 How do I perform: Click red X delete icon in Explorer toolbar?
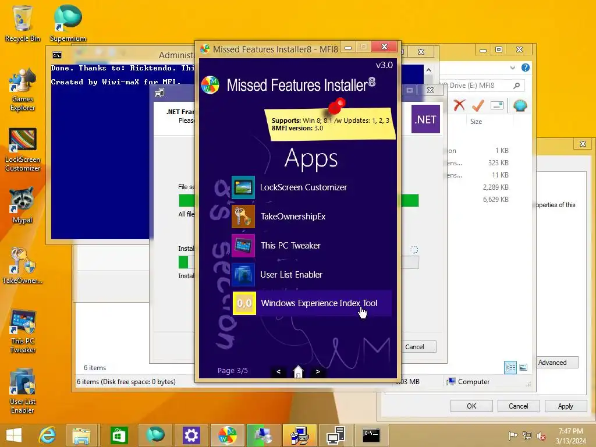pos(459,105)
